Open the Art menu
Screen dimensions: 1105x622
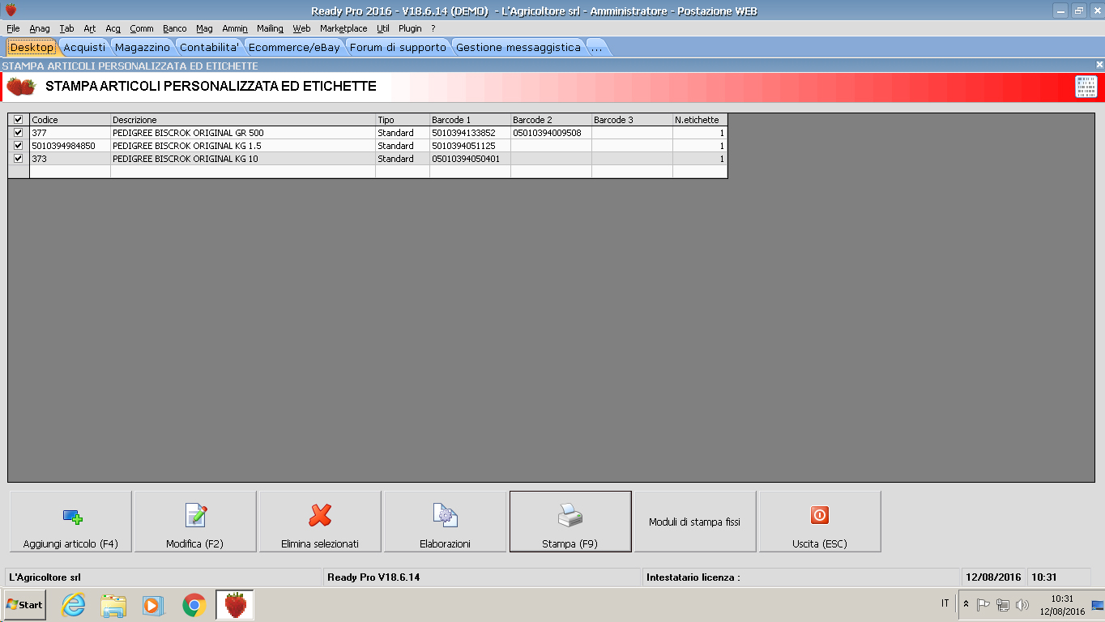(90, 28)
